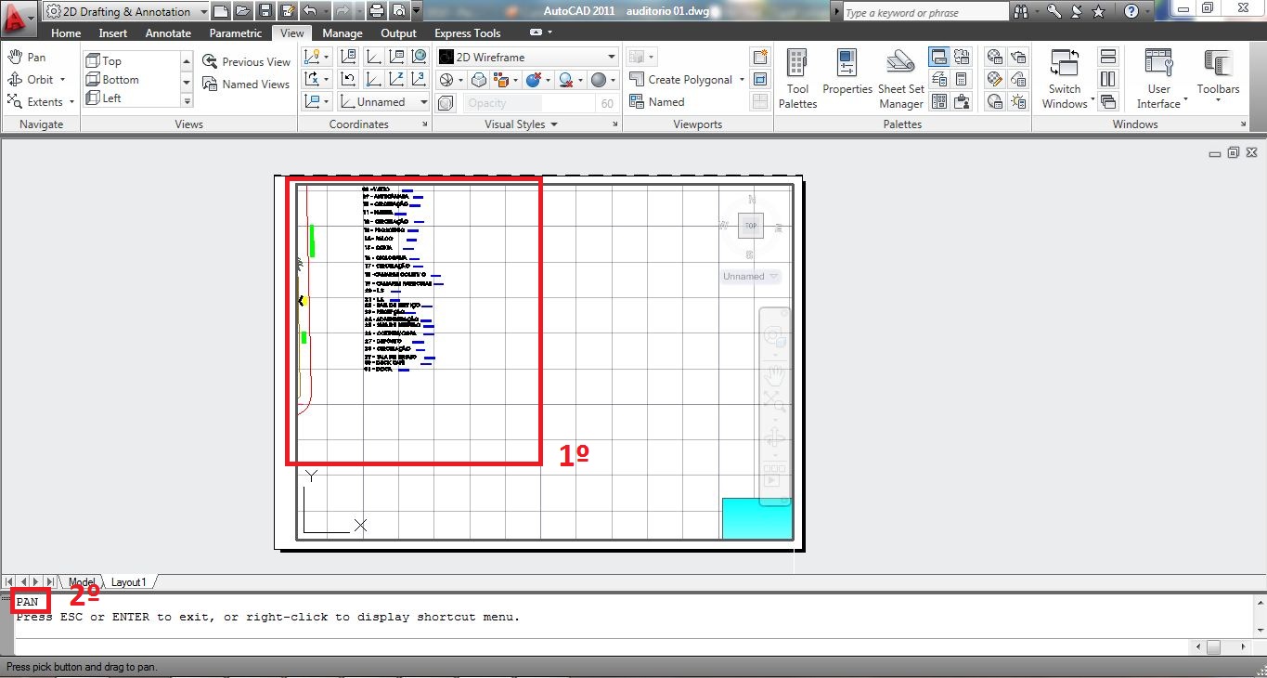Click the Switch Windows button
Screen dimensions: 1267x678
coord(1065,80)
